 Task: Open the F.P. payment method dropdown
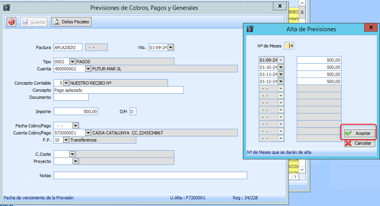click(66, 140)
